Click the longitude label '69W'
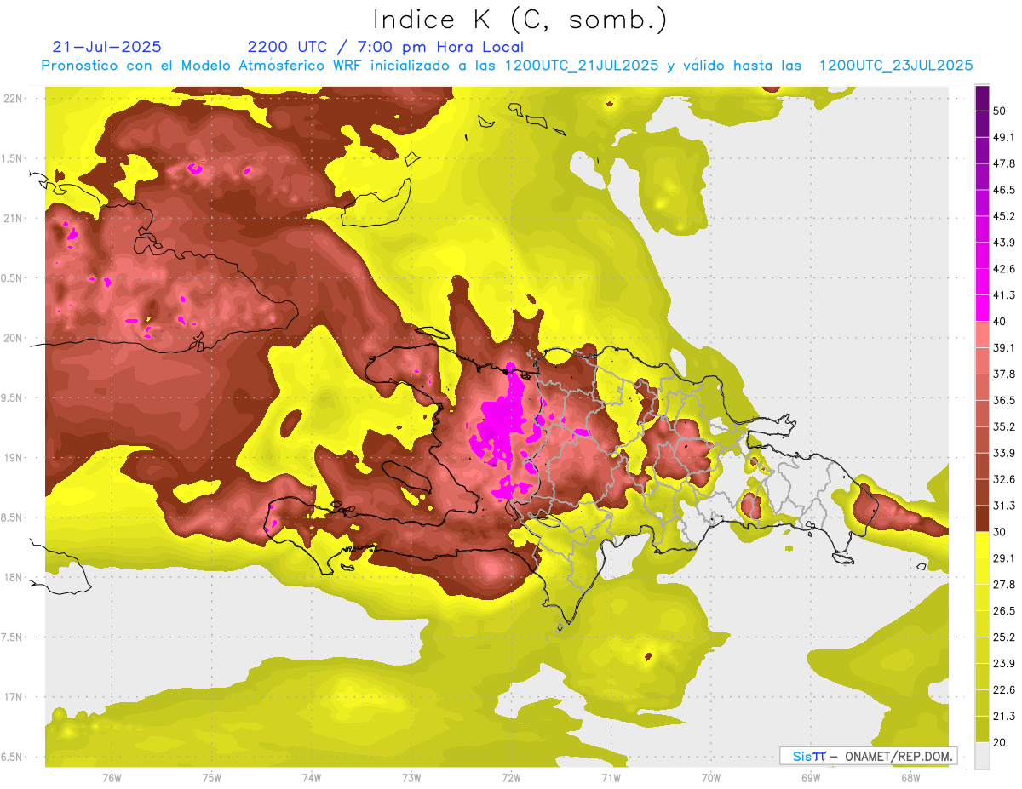This screenshot has height=789, width=1022. (x=811, y=778)
